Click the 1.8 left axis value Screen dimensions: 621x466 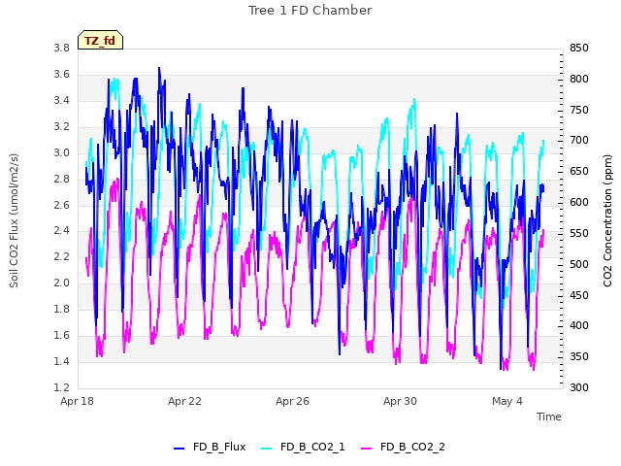tap(62, 309)
